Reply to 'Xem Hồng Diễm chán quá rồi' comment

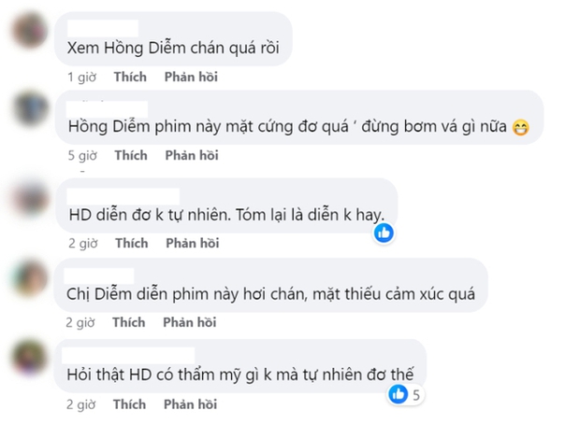tap(191, 77)
